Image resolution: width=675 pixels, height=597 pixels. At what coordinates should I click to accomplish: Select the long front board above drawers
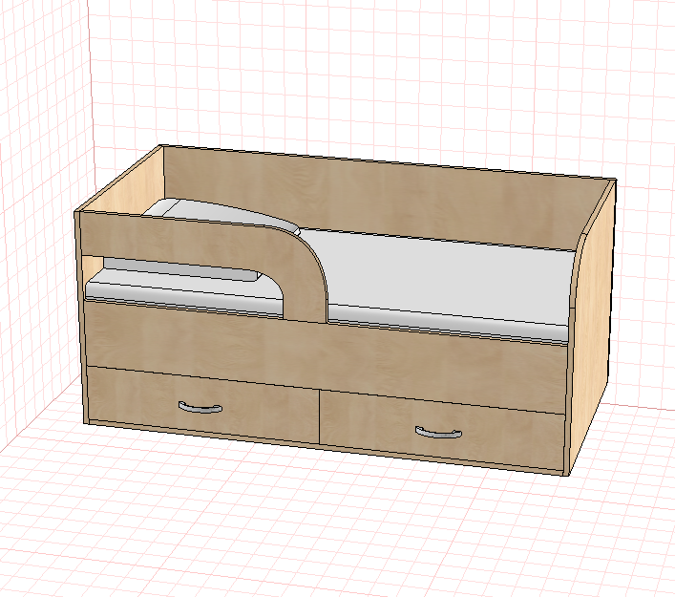(325, 355)
